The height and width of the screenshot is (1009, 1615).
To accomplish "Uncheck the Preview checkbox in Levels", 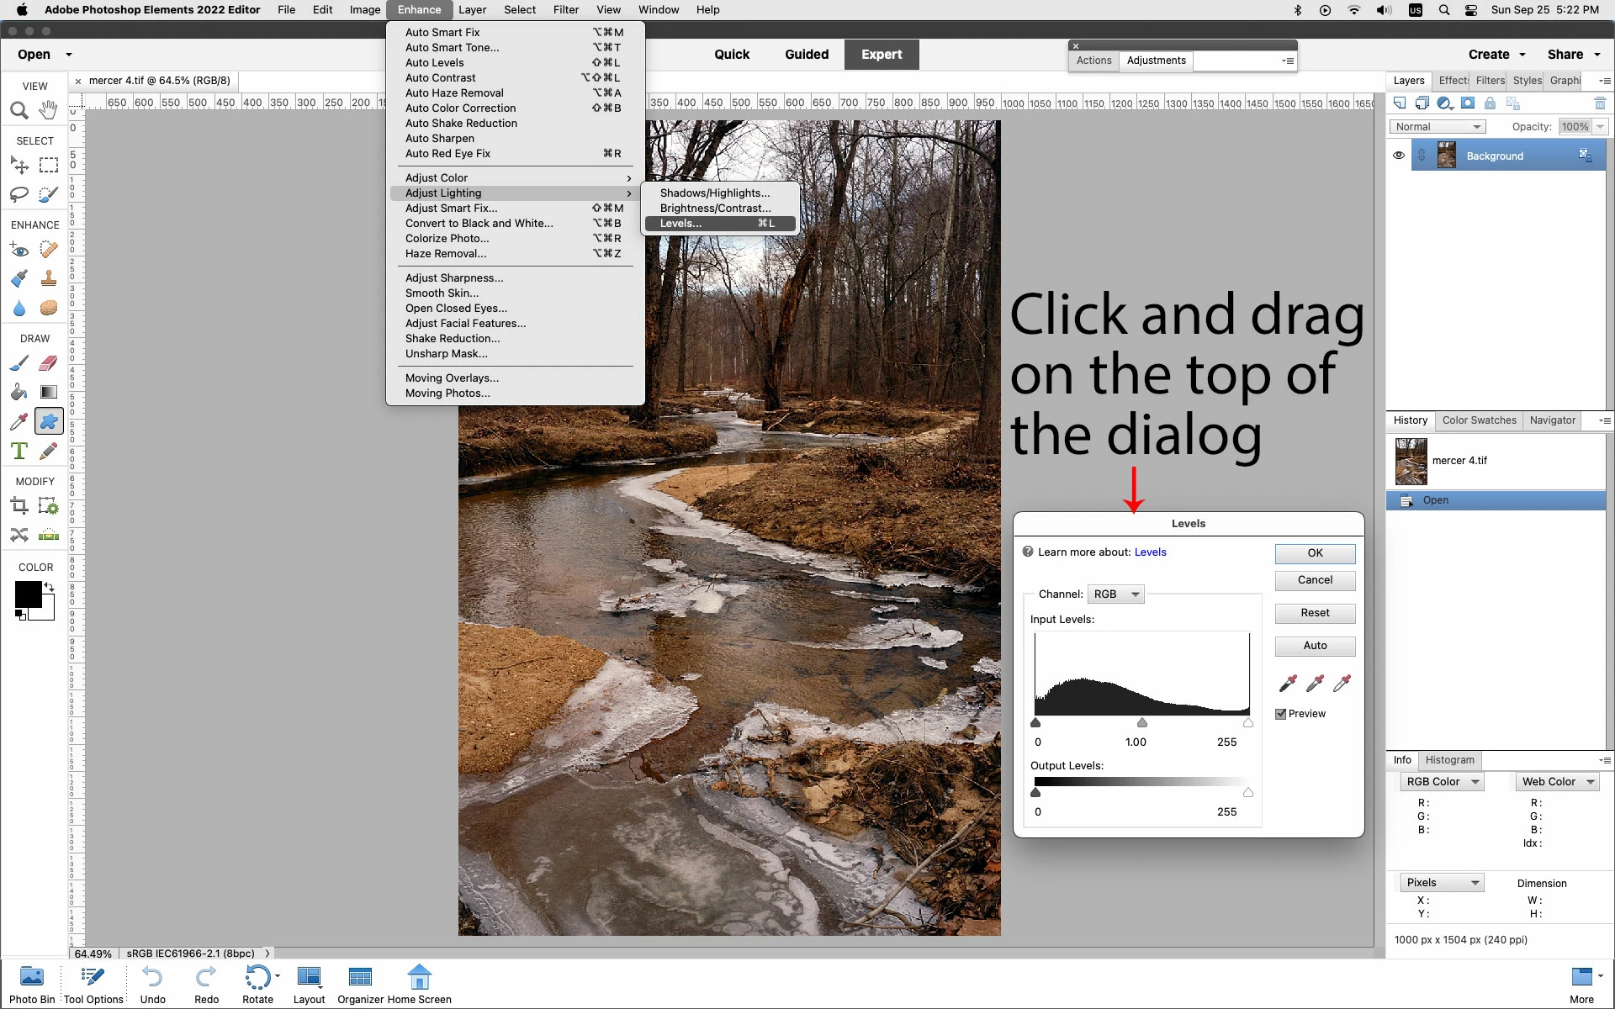I will [1281, 714].
